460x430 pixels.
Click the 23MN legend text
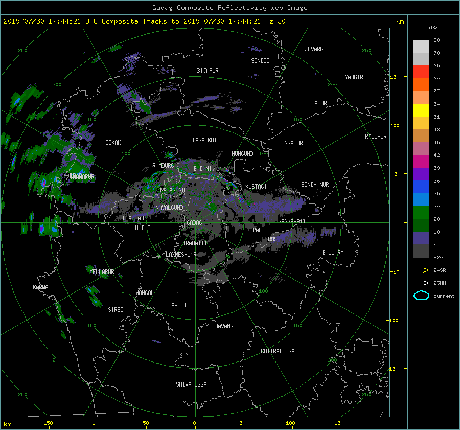click(440, 283)
